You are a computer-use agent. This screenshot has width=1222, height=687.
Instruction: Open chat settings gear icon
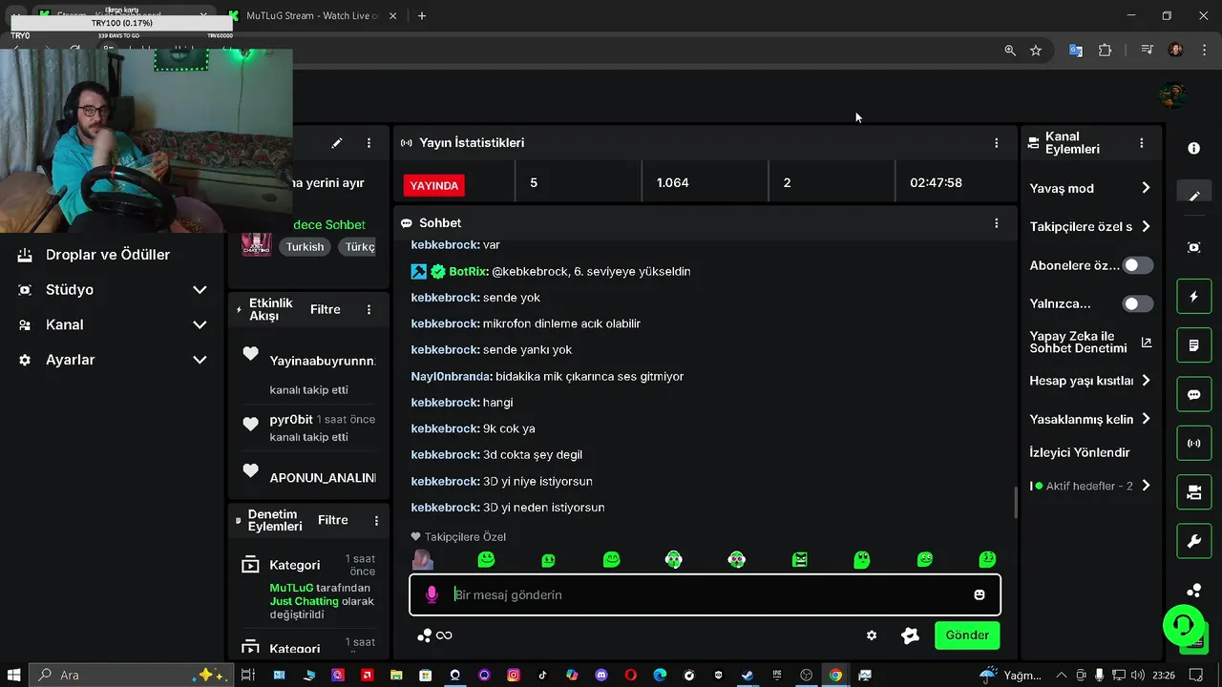click(x=872, y=635)
